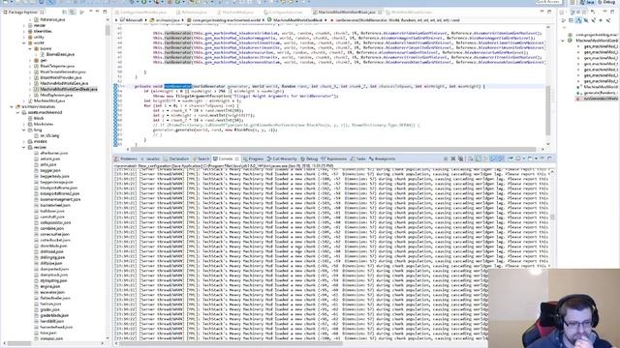
Task: Toggle show console on standard error change
Action: pyautogui.click(x=501, y=159)
